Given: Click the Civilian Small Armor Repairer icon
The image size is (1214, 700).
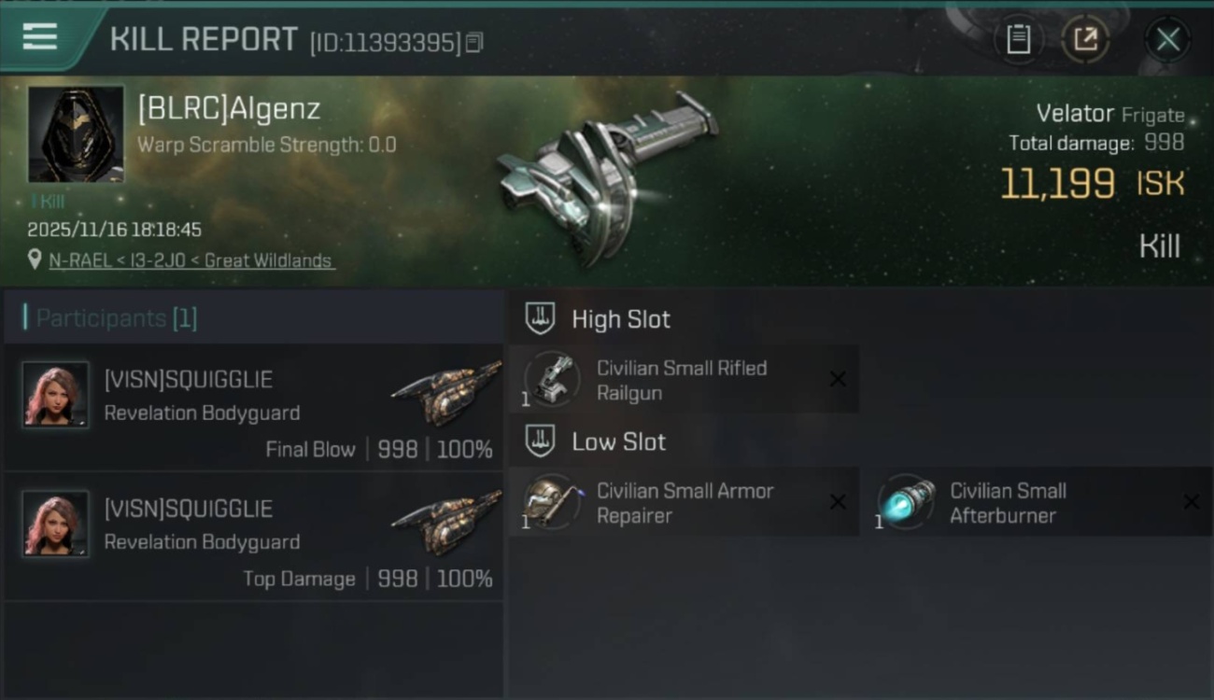Looking at the screenshot, I should (551, 501).
